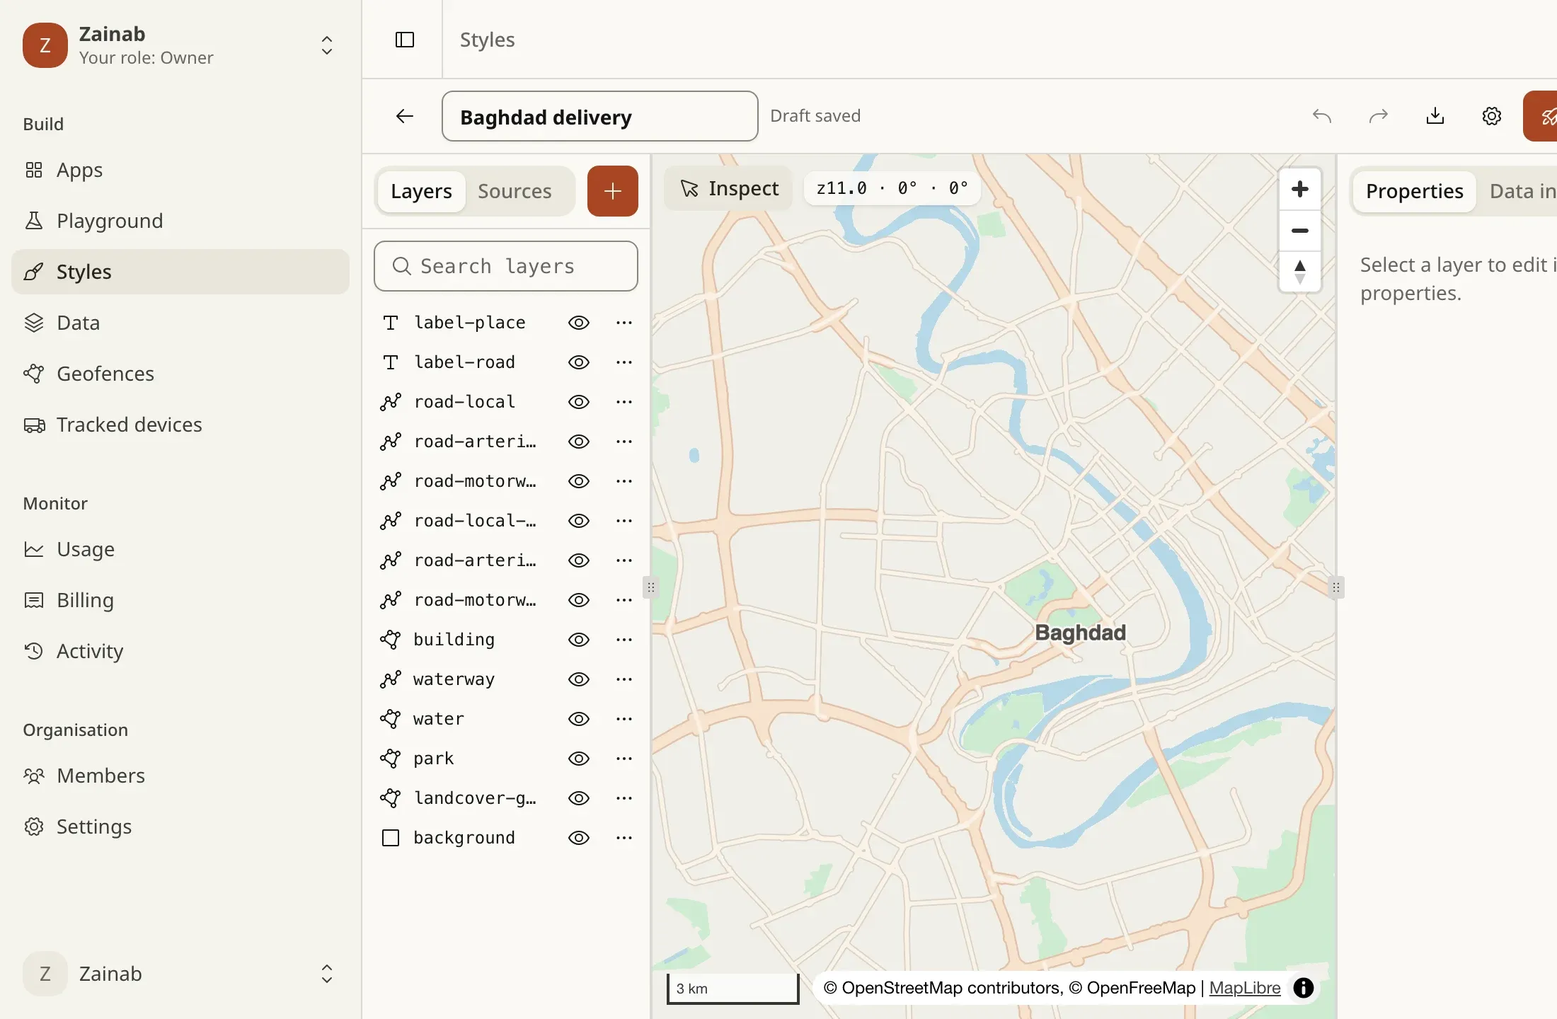Reset map bearing with compass
Image resolution: width=1557 pixels, height=1019 pixels.
(x=1299, y=272)
